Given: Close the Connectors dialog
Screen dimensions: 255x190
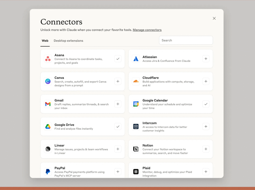Looking at the screenshot, I should pos(214,18).
